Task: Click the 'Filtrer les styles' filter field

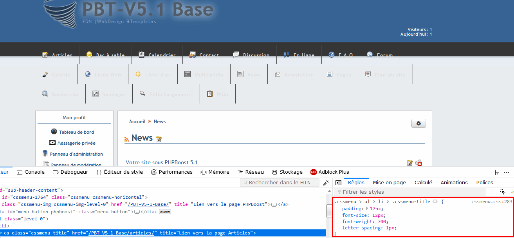Action: pyautogui.click(x=409, y=192)
